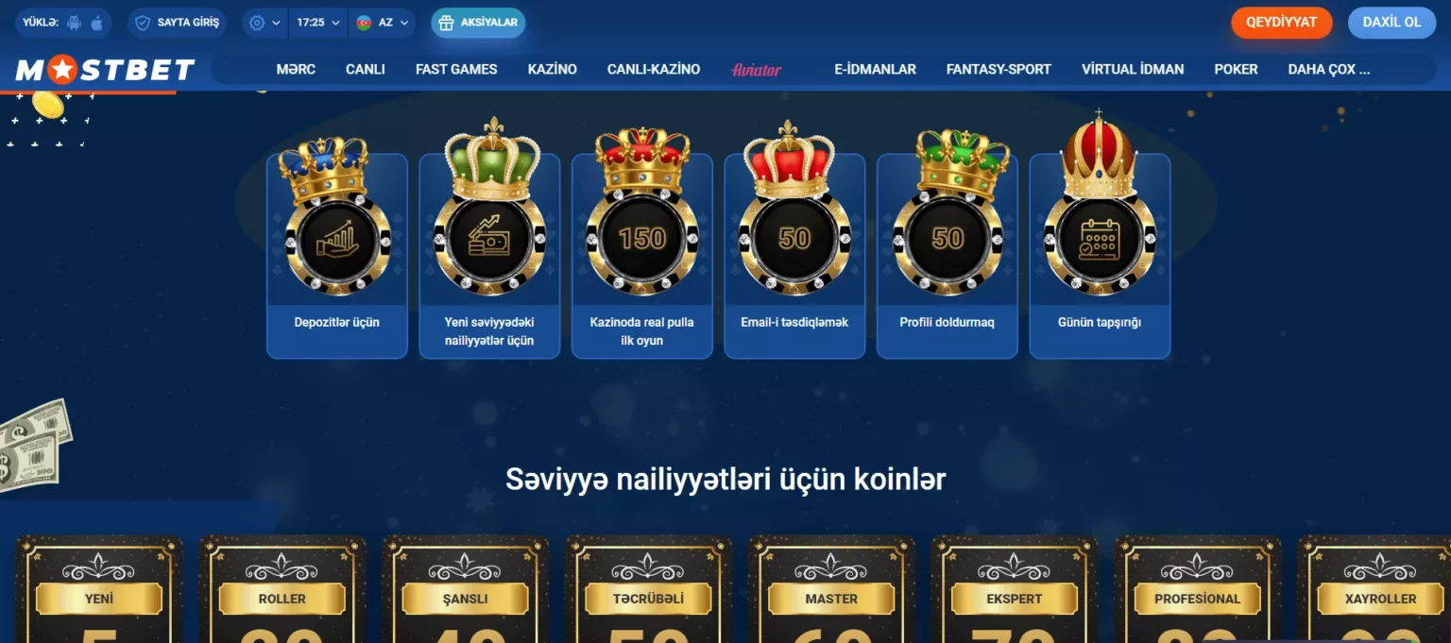Screen dimensions: 1451x643
Task: Expand the 17:25 time zone dropdown
Action: tap(318, 23)
